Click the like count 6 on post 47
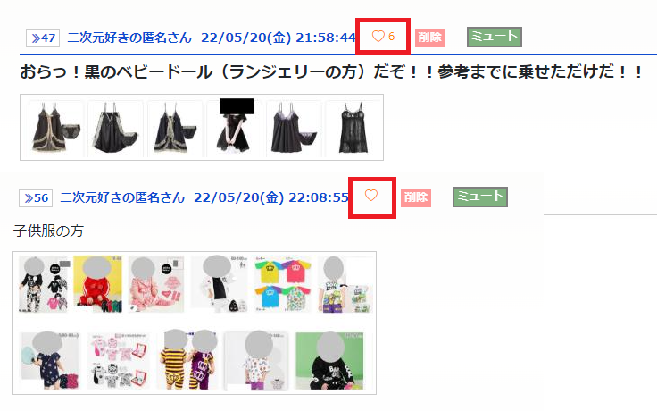The width and height of the screenshot is (657, 411). [391, 37]
